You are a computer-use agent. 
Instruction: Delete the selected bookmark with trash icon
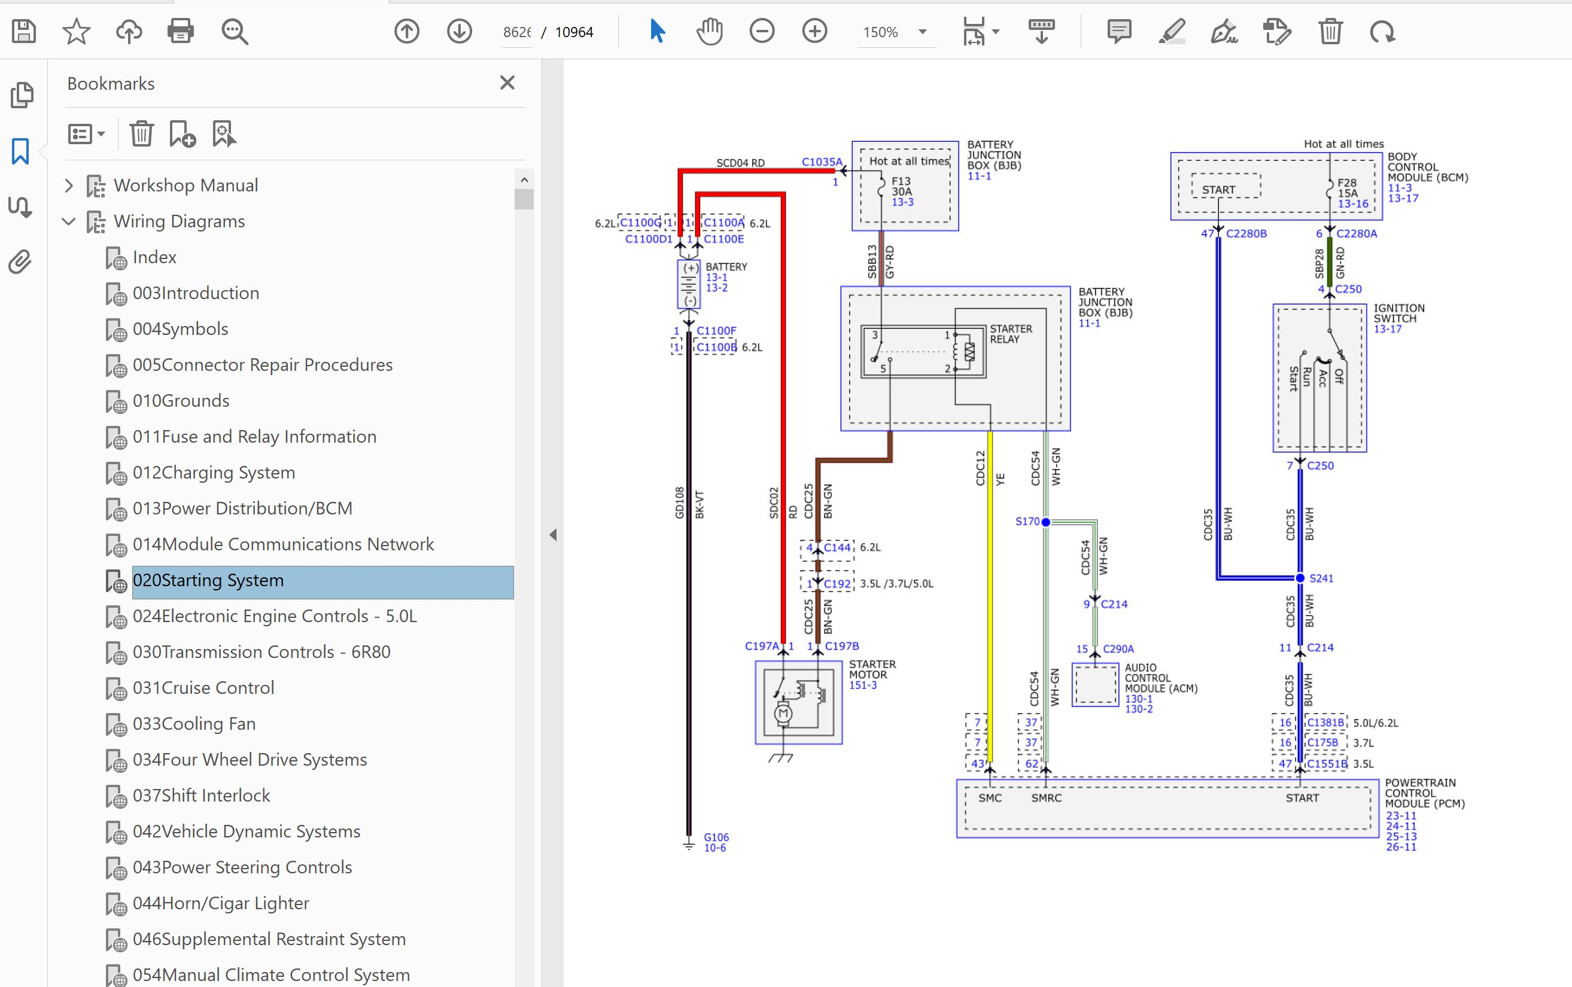tap(141, 134)
